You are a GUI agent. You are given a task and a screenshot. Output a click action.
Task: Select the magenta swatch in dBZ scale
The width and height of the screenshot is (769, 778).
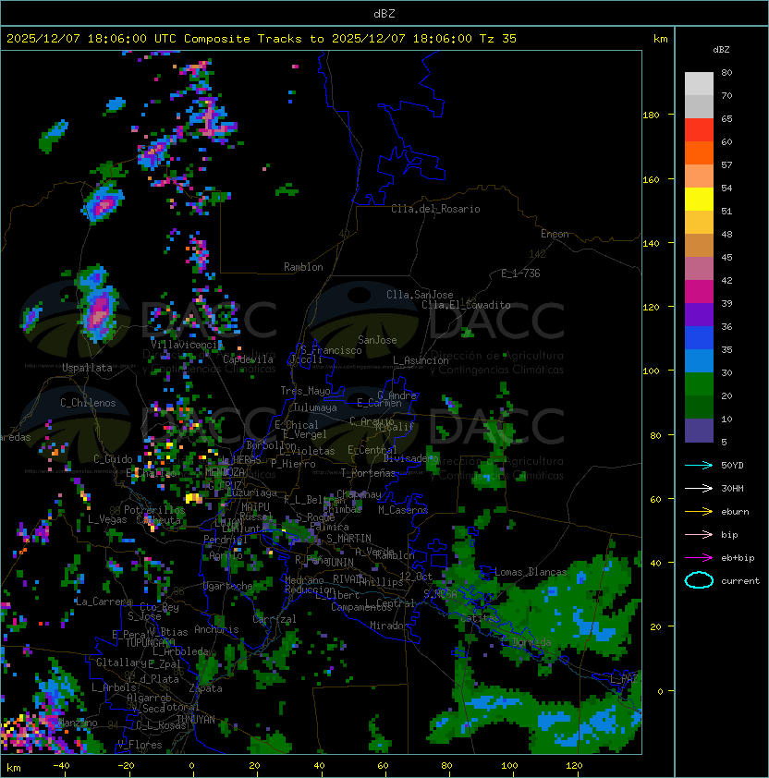coord(699,292)
